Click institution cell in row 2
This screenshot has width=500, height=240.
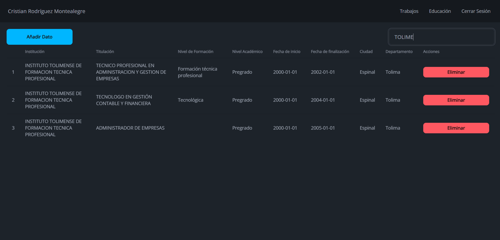54,100
